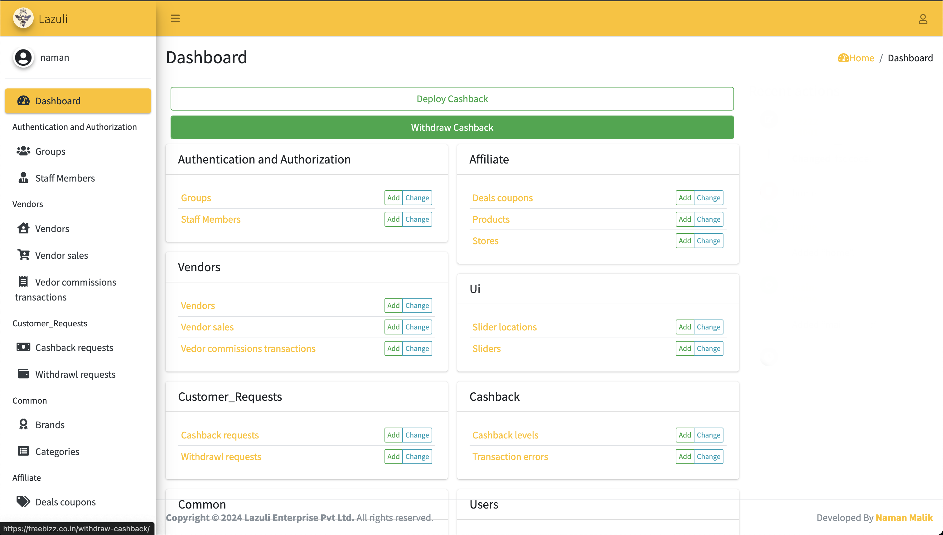Viewport: 943px width, 535px height.
Task: Click the Lazuli brand name text
Action: [53, 19]
